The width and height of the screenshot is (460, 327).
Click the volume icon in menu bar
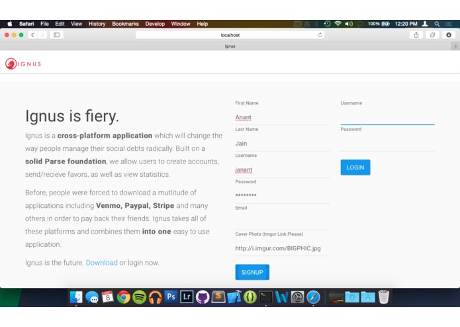coord(349,24)
